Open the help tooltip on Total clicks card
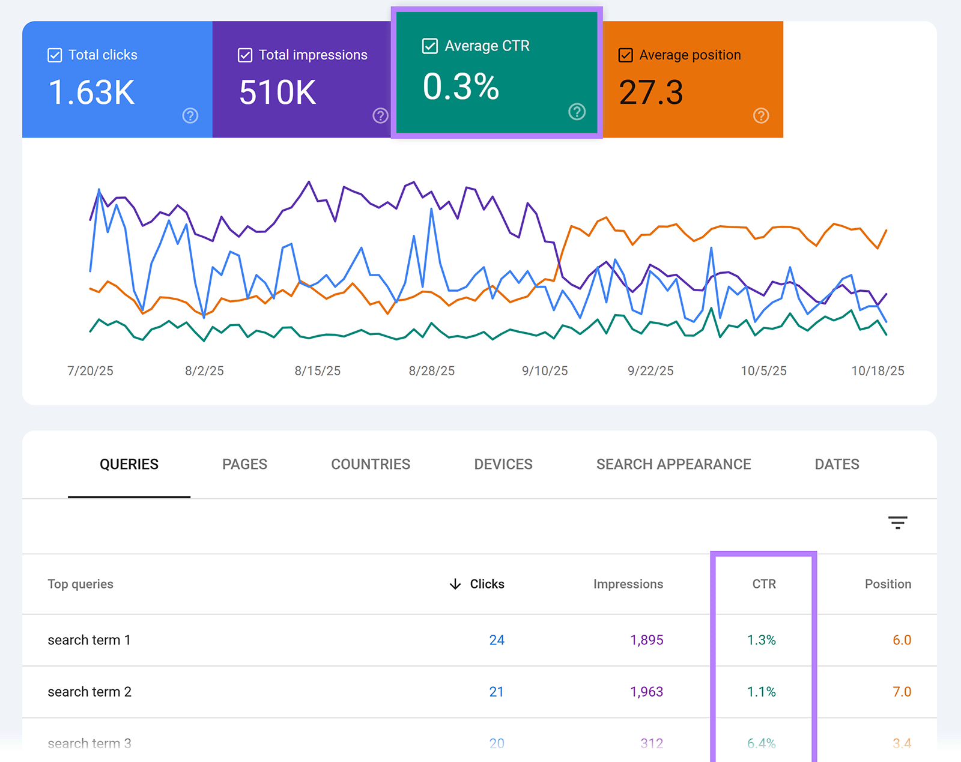This screenshot has height=762, width=961. (x=190, y=115)
